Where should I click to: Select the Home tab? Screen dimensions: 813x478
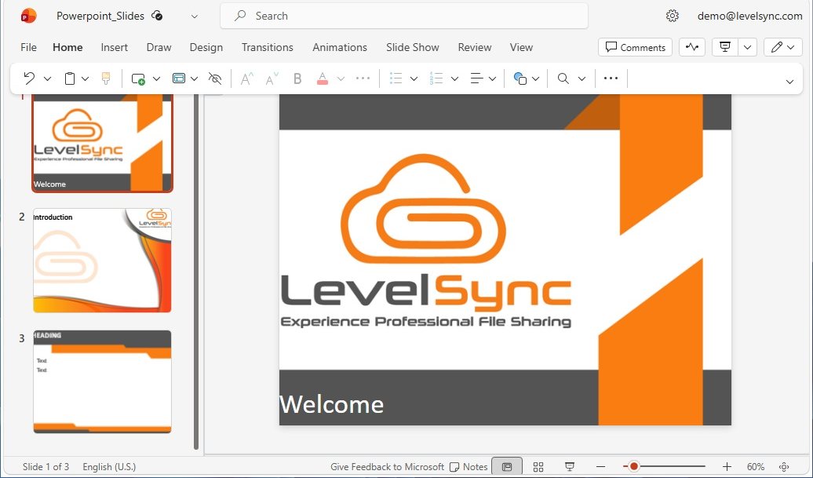tap(67, 47)
